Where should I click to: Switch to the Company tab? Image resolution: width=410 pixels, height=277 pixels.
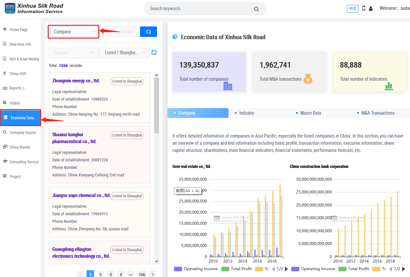click(198, 113)
